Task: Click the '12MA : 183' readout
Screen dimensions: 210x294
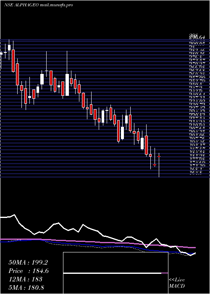Action: [x=25, y=279]
